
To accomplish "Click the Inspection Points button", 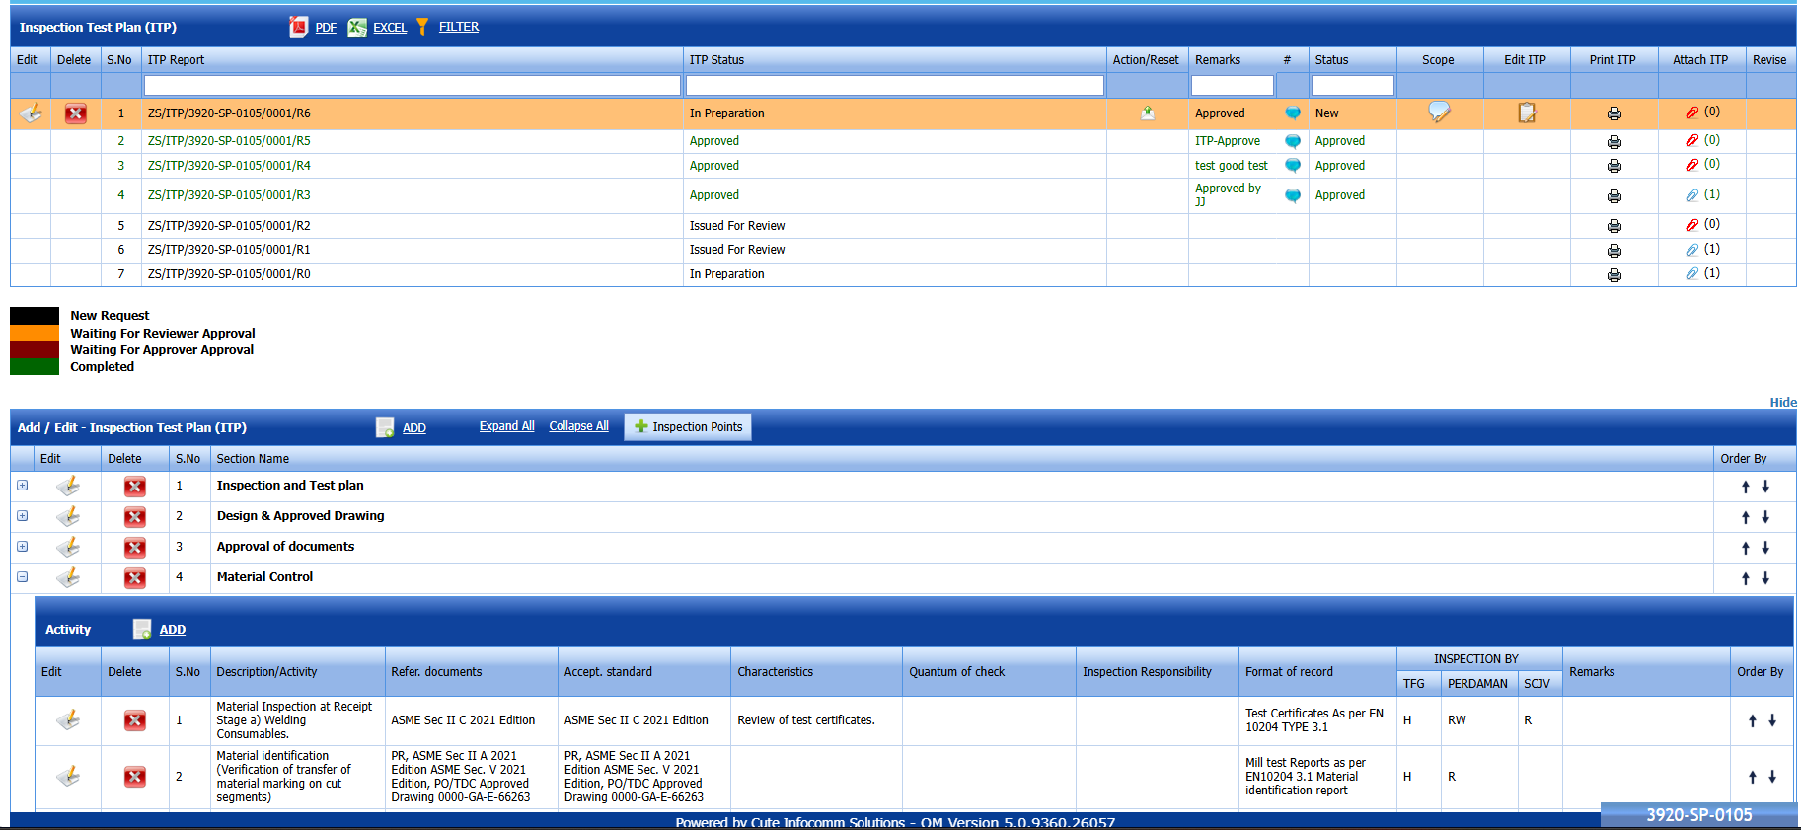I will (688, 427).
